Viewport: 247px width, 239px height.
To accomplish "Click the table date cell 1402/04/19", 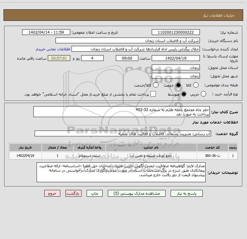I will tap(25, 156).
